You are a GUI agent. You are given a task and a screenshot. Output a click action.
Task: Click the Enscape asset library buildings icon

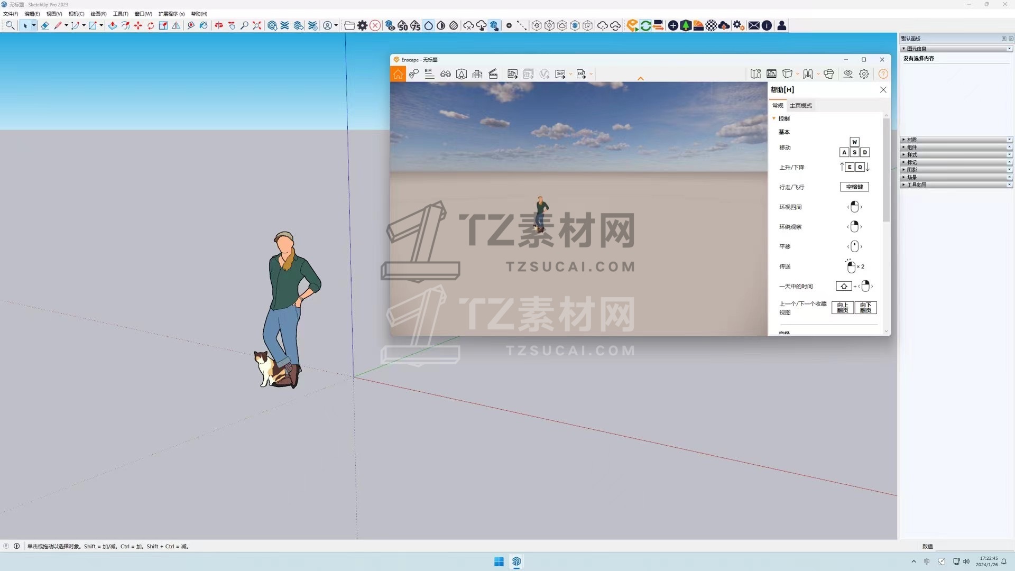pyautogui.click(x=477, y=74)
